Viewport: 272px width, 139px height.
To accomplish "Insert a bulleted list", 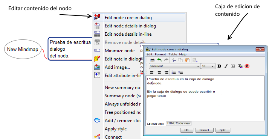I will point(174,72).
